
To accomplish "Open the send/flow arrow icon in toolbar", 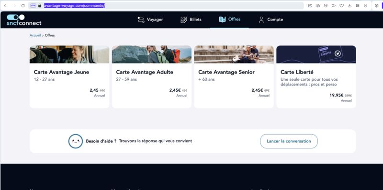I will (334, 6).
